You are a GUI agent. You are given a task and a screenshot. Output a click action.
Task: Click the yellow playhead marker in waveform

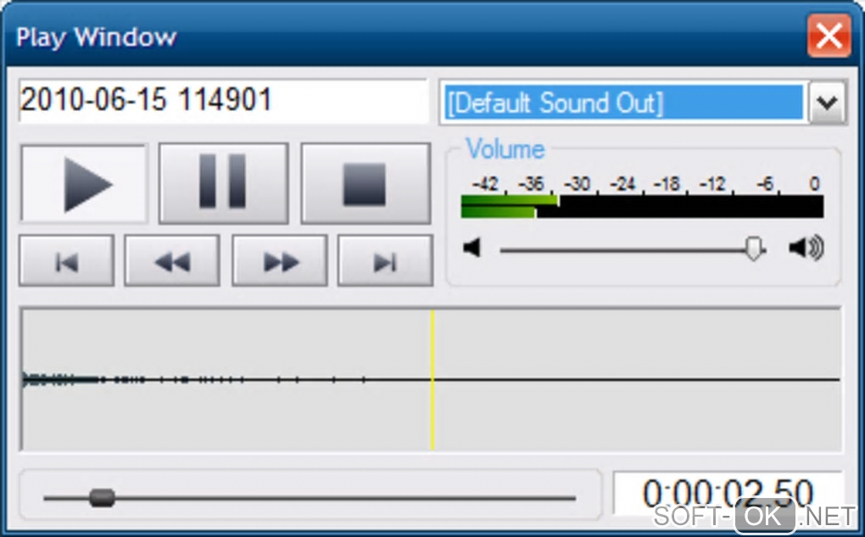[x=432, y=380]
